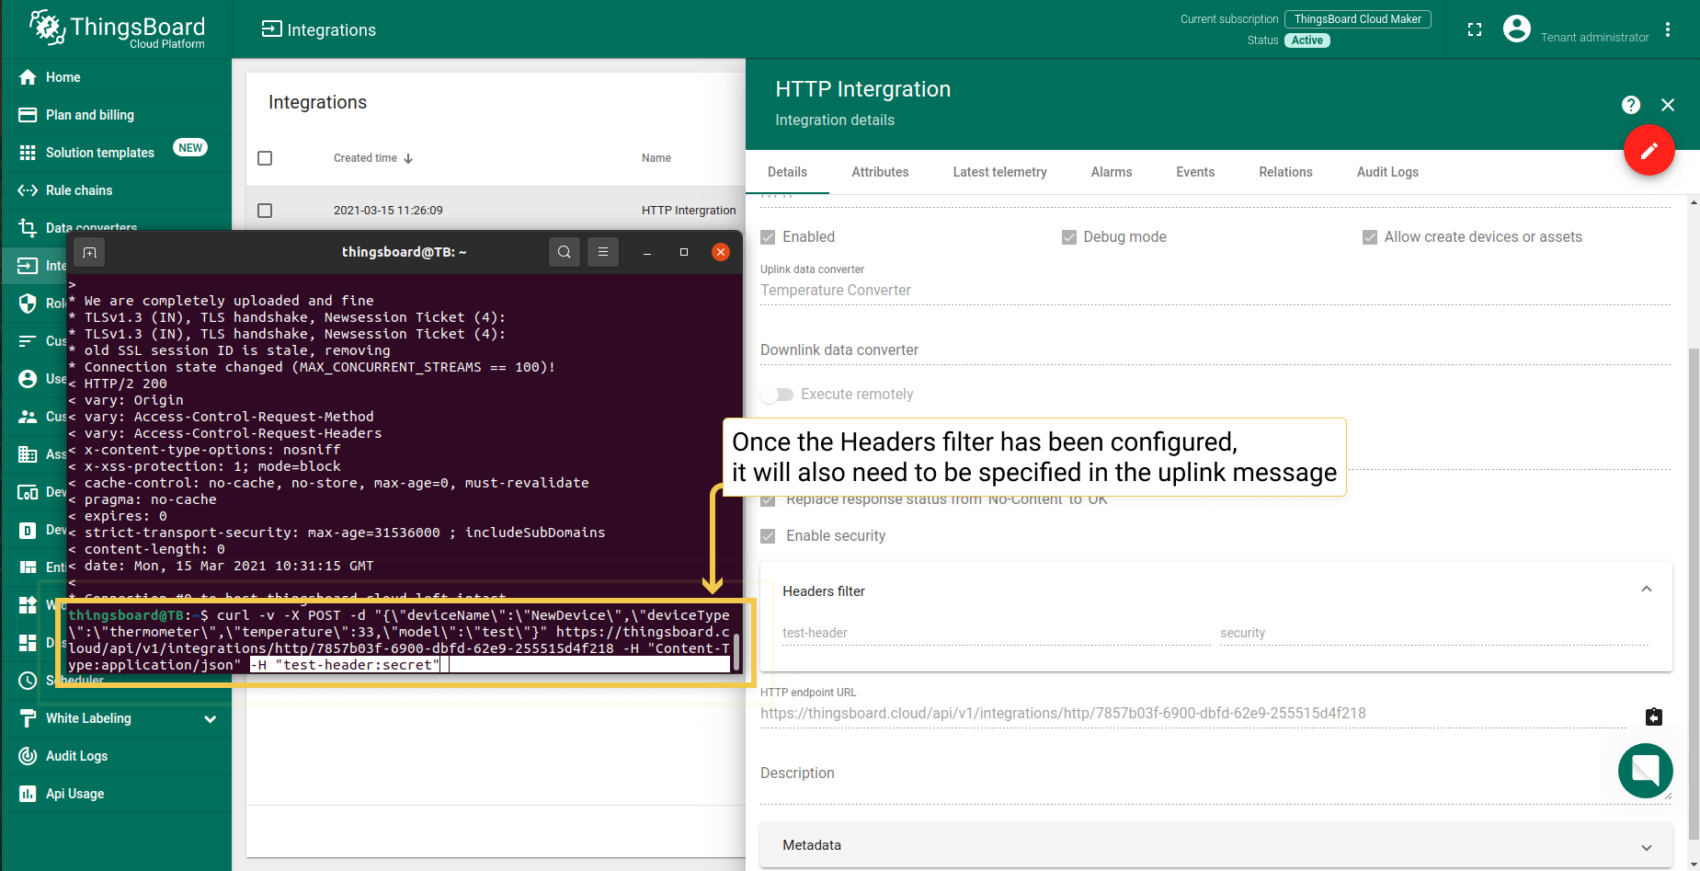The image size is (1700, 871).
Task: Open the Audit Logs tab
Action: tap(1387, 172)
